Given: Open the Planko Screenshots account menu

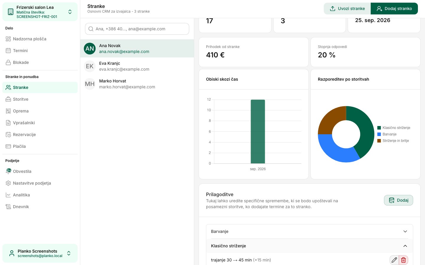Looking at the screenshot, I should (x=40, y=253).
